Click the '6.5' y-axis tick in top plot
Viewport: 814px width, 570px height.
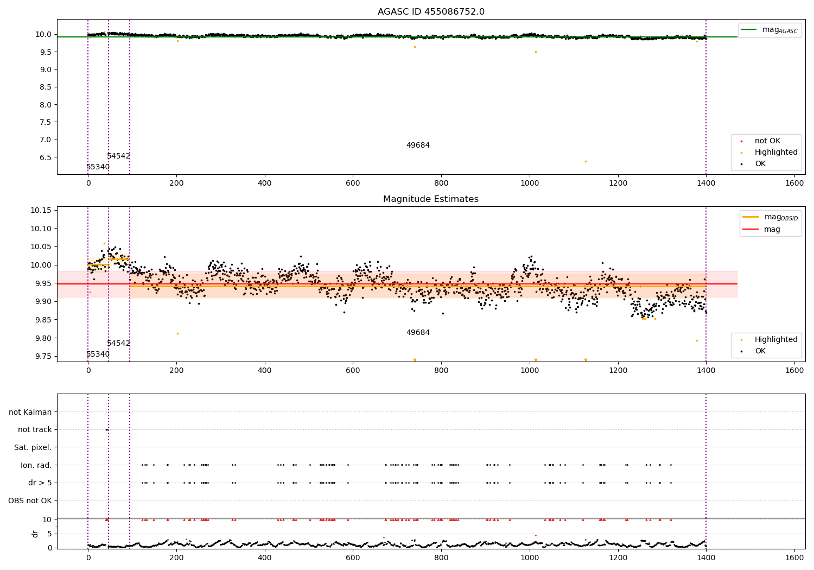(45, 157)
